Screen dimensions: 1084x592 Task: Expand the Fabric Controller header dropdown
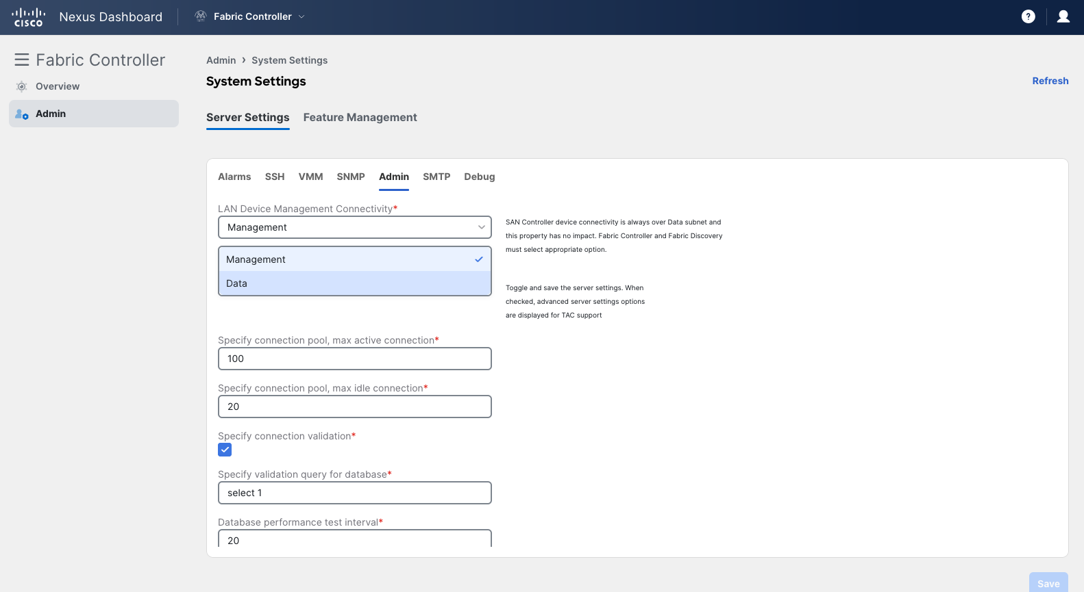[x=301, y=16]
